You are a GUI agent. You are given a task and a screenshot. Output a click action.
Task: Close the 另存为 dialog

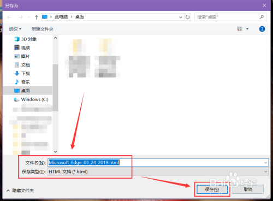pos(264,5)
